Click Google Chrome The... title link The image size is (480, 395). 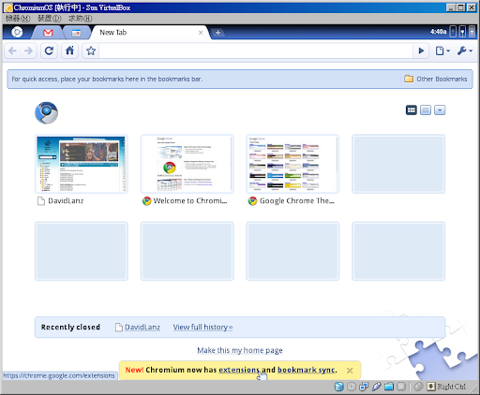click(297, 201)
